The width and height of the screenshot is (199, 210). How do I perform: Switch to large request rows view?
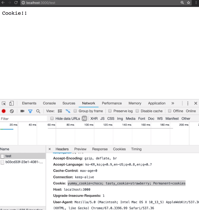pyautogui.click(x=60, y=111)
